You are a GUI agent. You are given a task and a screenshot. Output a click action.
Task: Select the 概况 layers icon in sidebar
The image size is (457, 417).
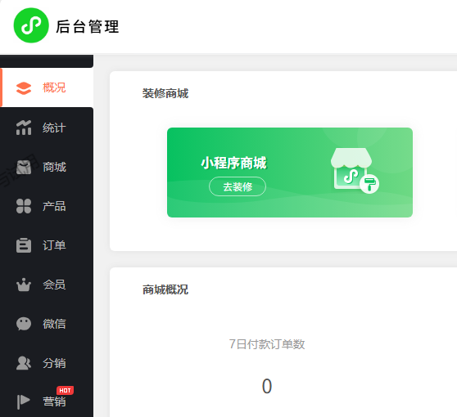24,88
